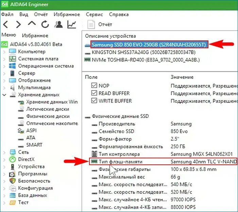Click the Отчёт document icon
238x212 pixels.
click(x=91, y=24)
